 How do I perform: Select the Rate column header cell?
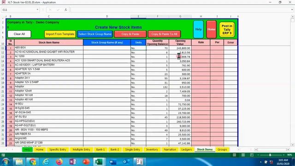pos(201,42)
